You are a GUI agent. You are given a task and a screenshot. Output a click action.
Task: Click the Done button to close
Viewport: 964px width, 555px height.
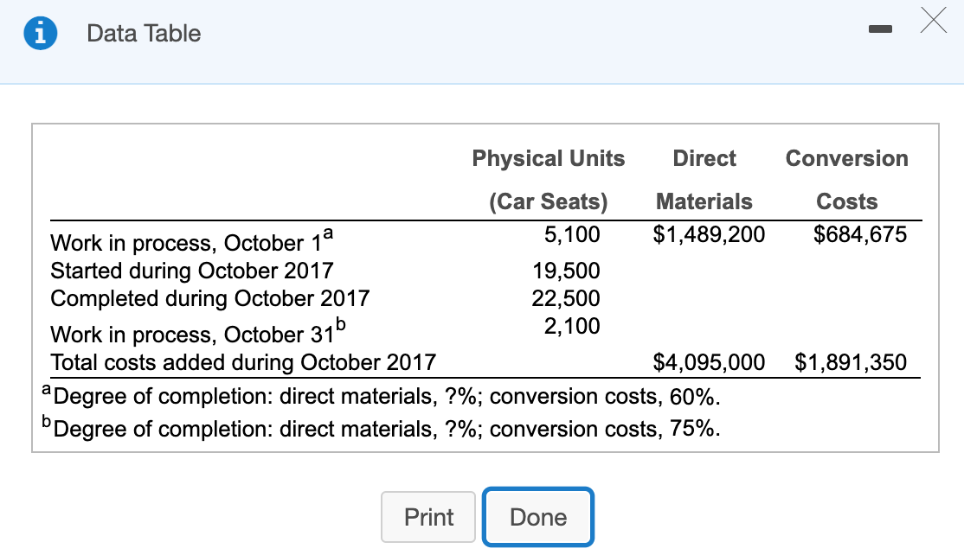coord(537,516)
